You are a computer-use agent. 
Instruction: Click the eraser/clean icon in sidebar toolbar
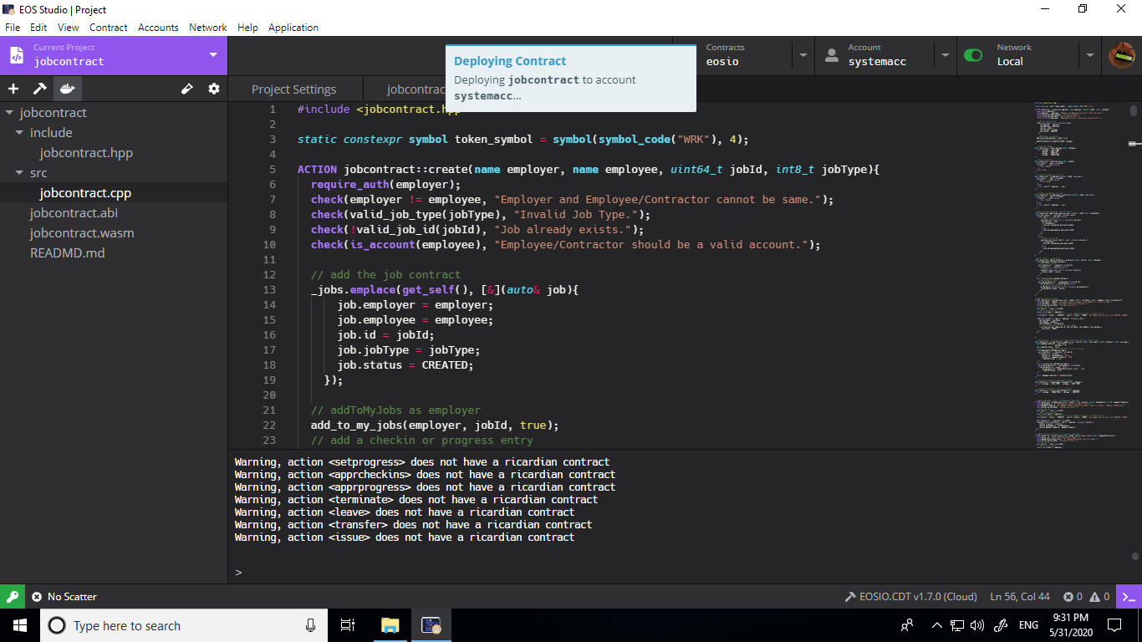click(187, 89)
